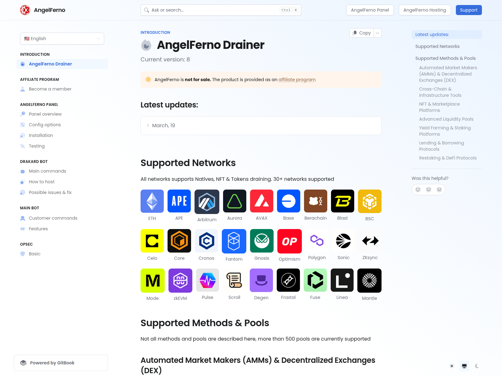502x376 pixels.
Task: Click the ETH network icon
Action: tap(152, 201)
